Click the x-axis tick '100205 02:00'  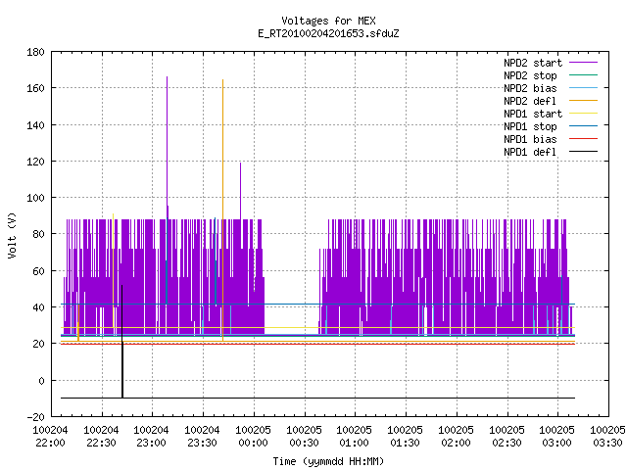click(456, 437)
